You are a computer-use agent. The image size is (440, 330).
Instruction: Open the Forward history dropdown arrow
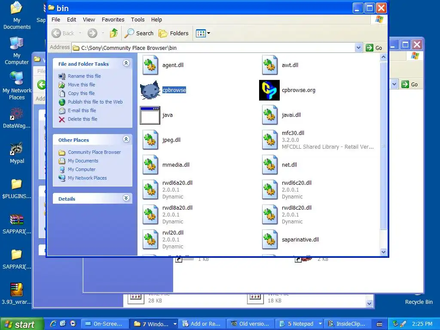(x=103, y=33)
